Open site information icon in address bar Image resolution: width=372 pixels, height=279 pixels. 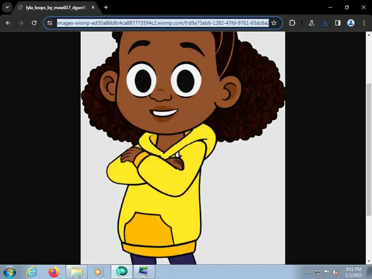(x=50, y=23)
